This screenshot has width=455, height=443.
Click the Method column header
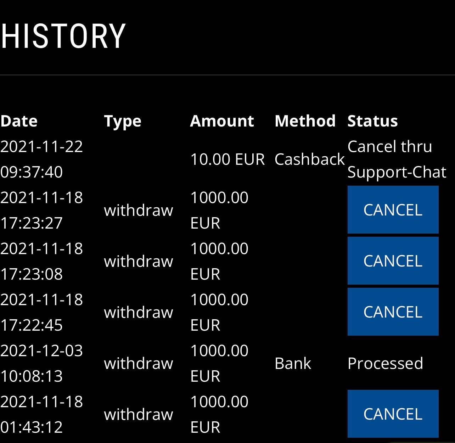305,121
